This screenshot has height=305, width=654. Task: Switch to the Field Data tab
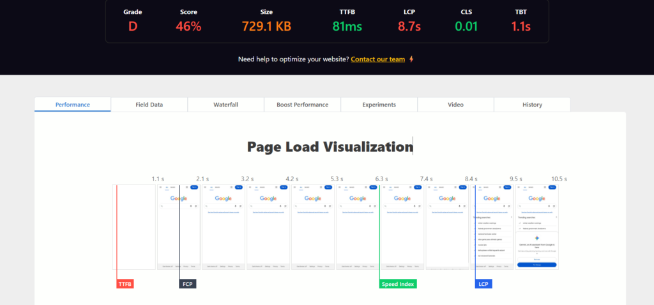(x=149, y=105)
